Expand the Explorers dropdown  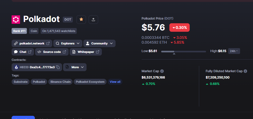click(68, 43)
